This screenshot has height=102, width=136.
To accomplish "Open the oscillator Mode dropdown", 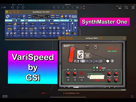I will 33,24.
